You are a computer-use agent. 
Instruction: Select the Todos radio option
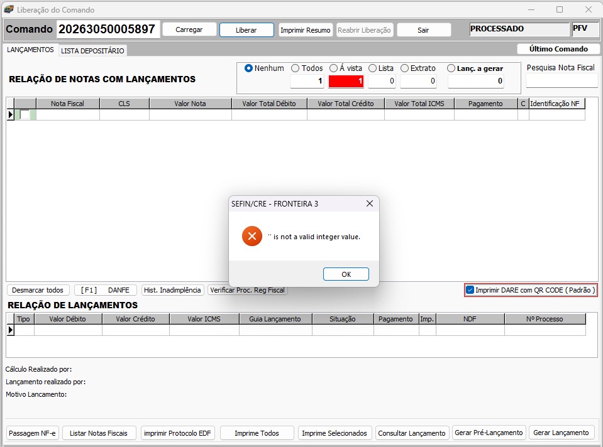tap(296, 68)
